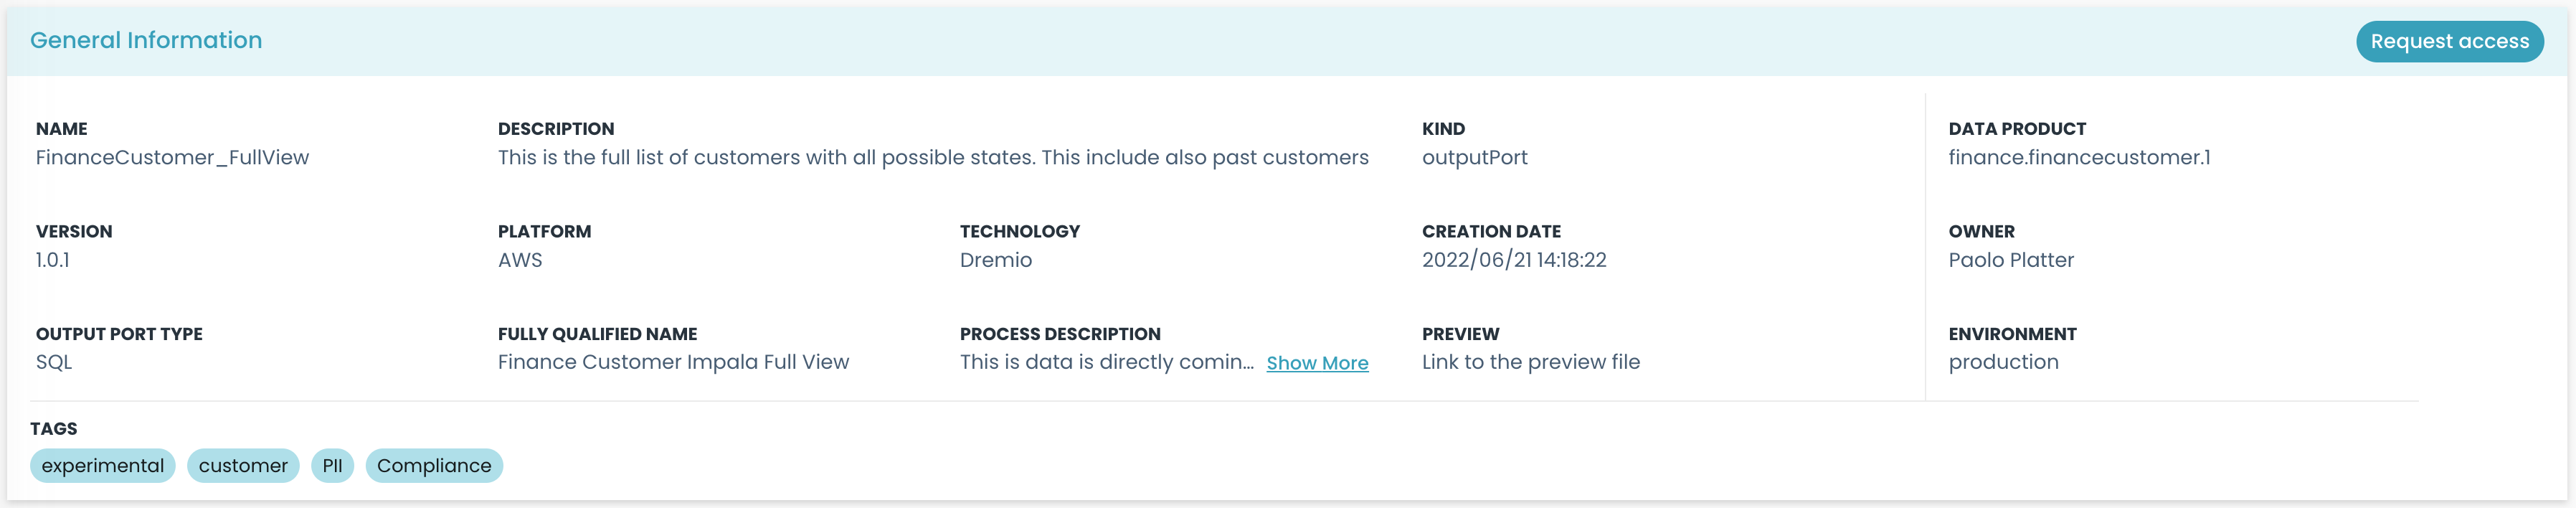Click the General Information header

tap(147, 39)
